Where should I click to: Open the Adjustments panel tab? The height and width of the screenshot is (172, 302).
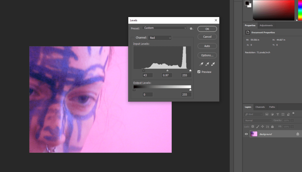point(266,25)
